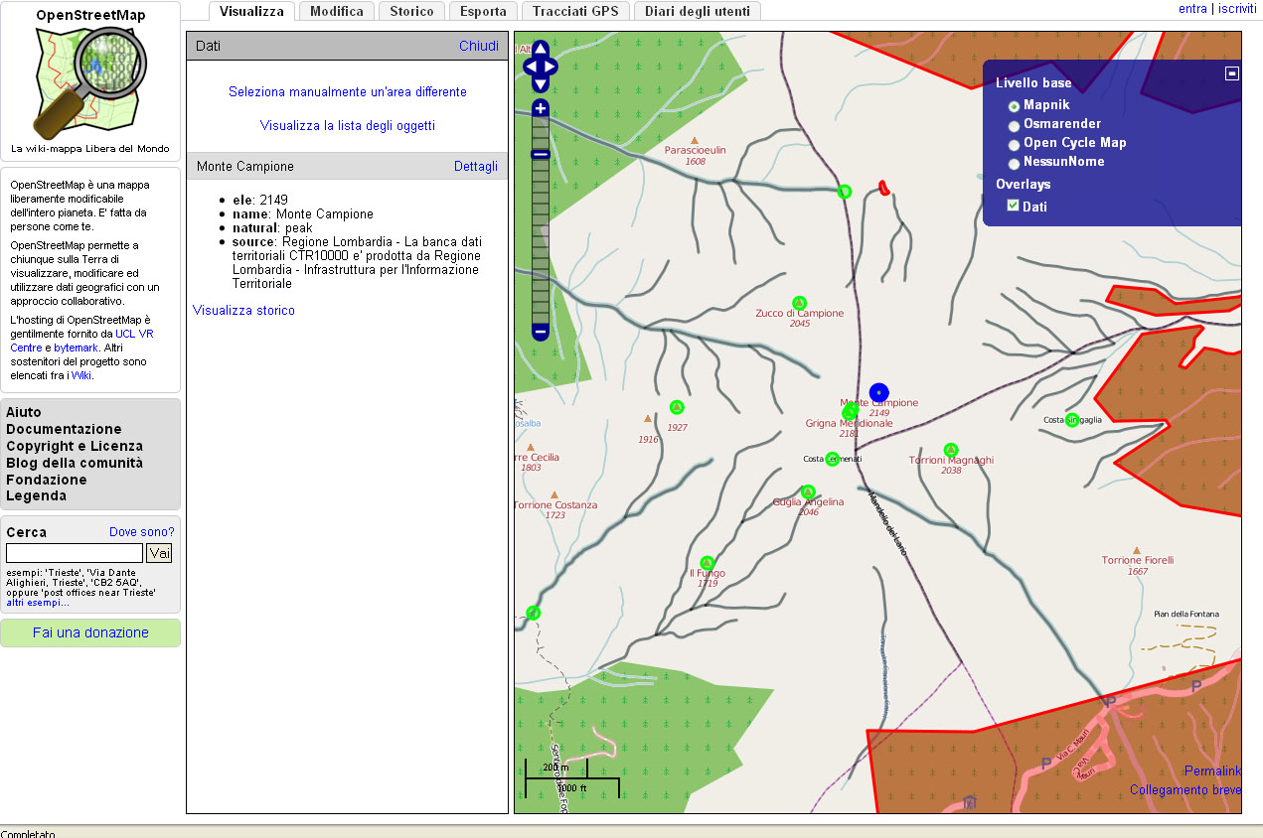Viewport: 1263px width, 838px height.
Task: Zoom in with the plus button
Action: tap(541, 108)
